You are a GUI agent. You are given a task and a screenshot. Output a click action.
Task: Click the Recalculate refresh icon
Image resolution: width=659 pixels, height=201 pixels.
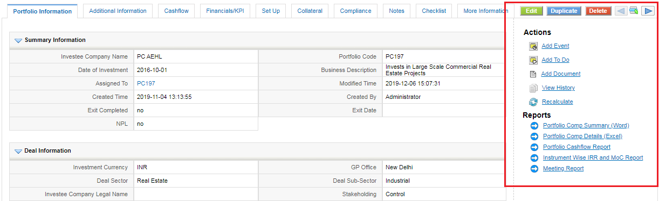click(x=533, y=102)
